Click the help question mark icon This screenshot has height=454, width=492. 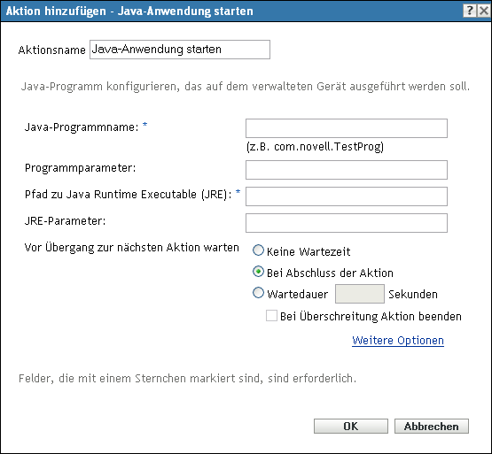pyautogui.click(x=470, y=11)
